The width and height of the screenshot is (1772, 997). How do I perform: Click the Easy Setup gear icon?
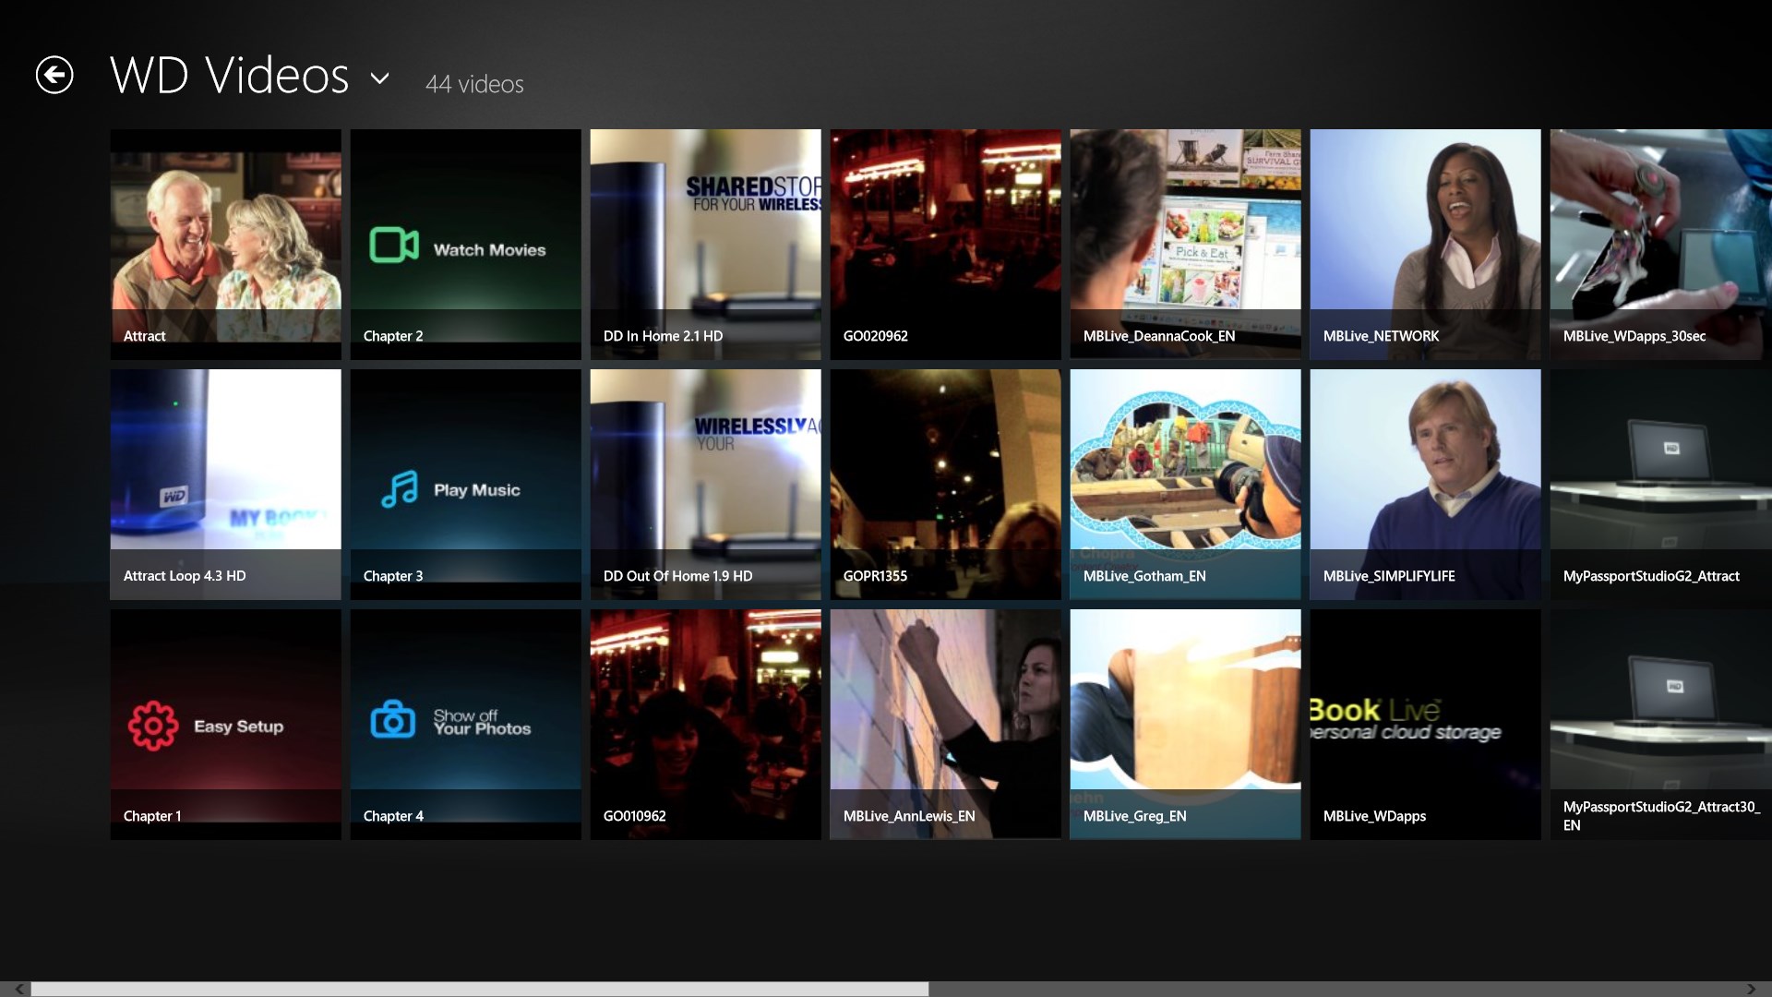[x=153, y=726]
